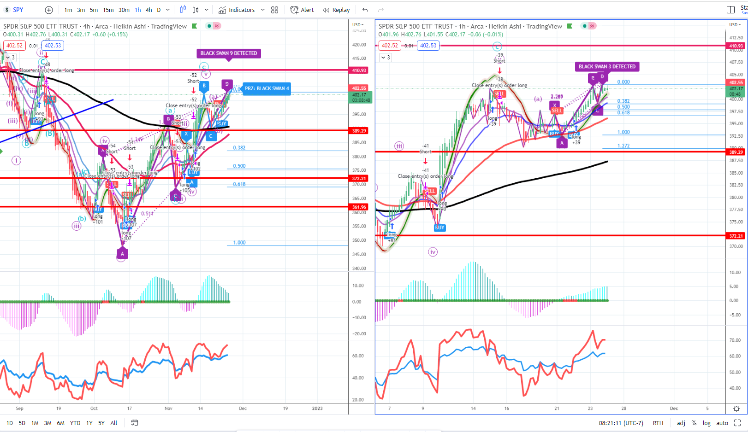The image size is (748, 432).
Task: Select the 5Y date range
Action: pyautogui.click(x=101, y=423)
